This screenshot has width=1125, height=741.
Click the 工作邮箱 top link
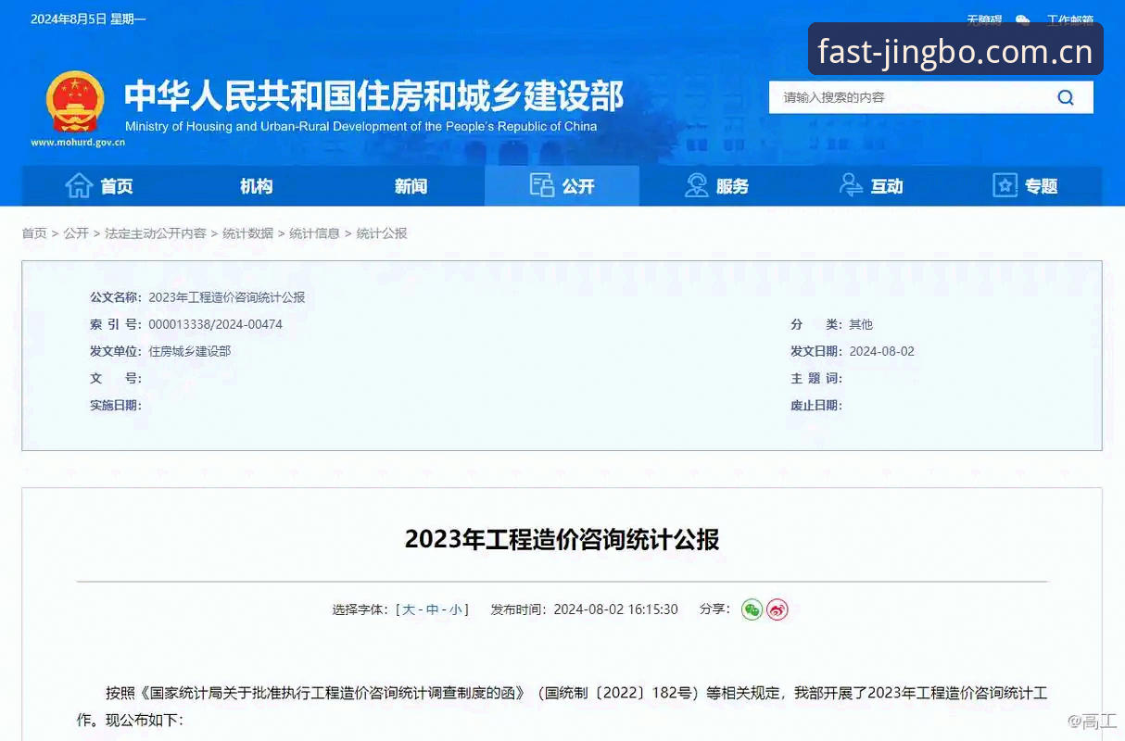(1070, 19)
